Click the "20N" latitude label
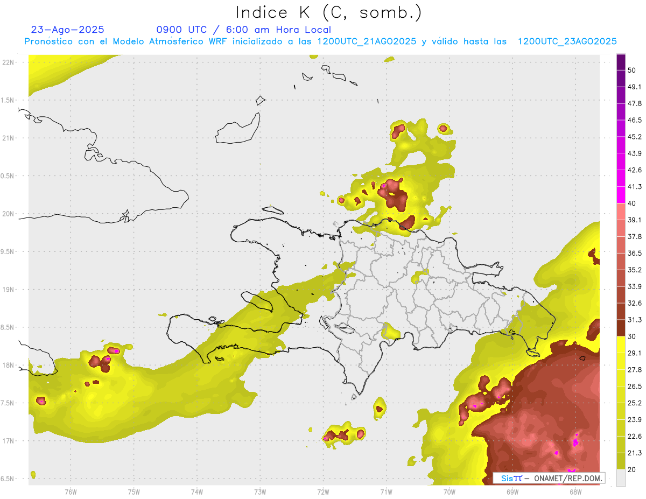 8,214
